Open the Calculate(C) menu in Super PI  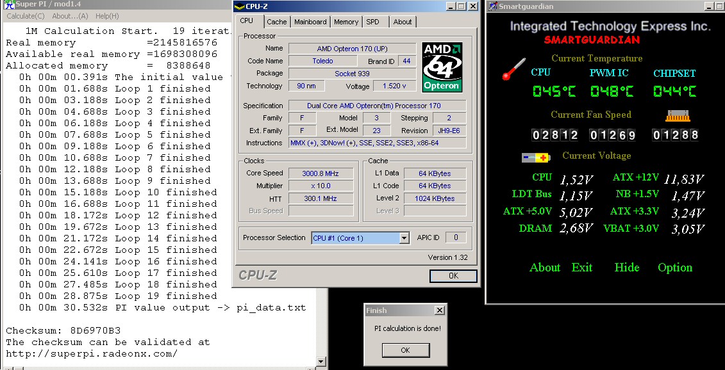(26, 16)
